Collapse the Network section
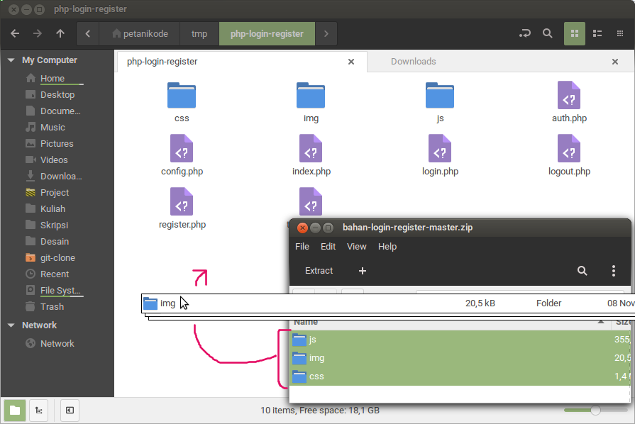Image resolution: width=635 pixels, height=424 pixels. 11,325
